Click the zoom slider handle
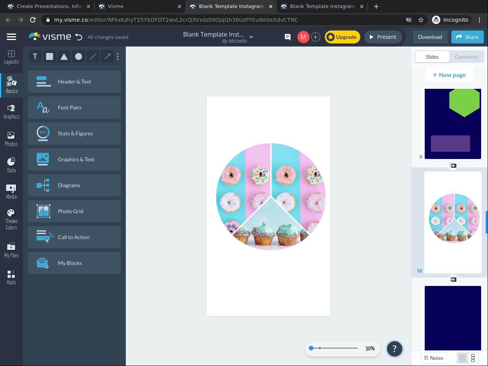The width and height of the screenshot is (488, 366). click(x=311, y=348)
